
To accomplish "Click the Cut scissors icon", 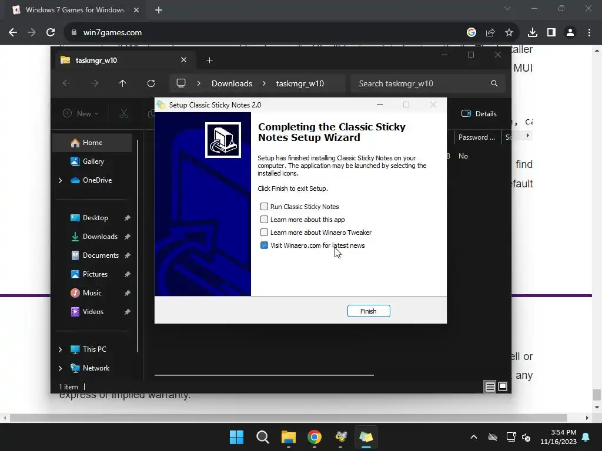I will pyautogui.click(x=123, y=113).
